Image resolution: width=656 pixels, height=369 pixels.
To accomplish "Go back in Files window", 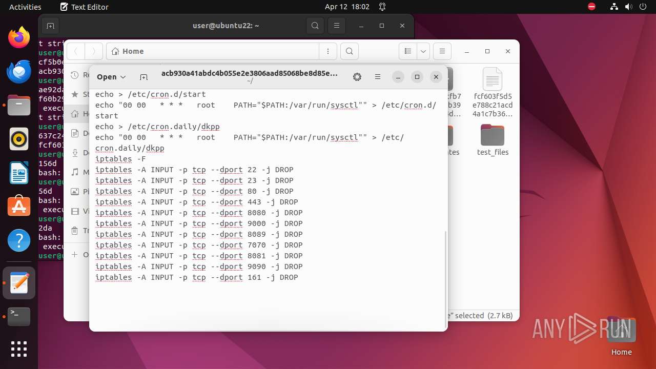I will 76,51.
